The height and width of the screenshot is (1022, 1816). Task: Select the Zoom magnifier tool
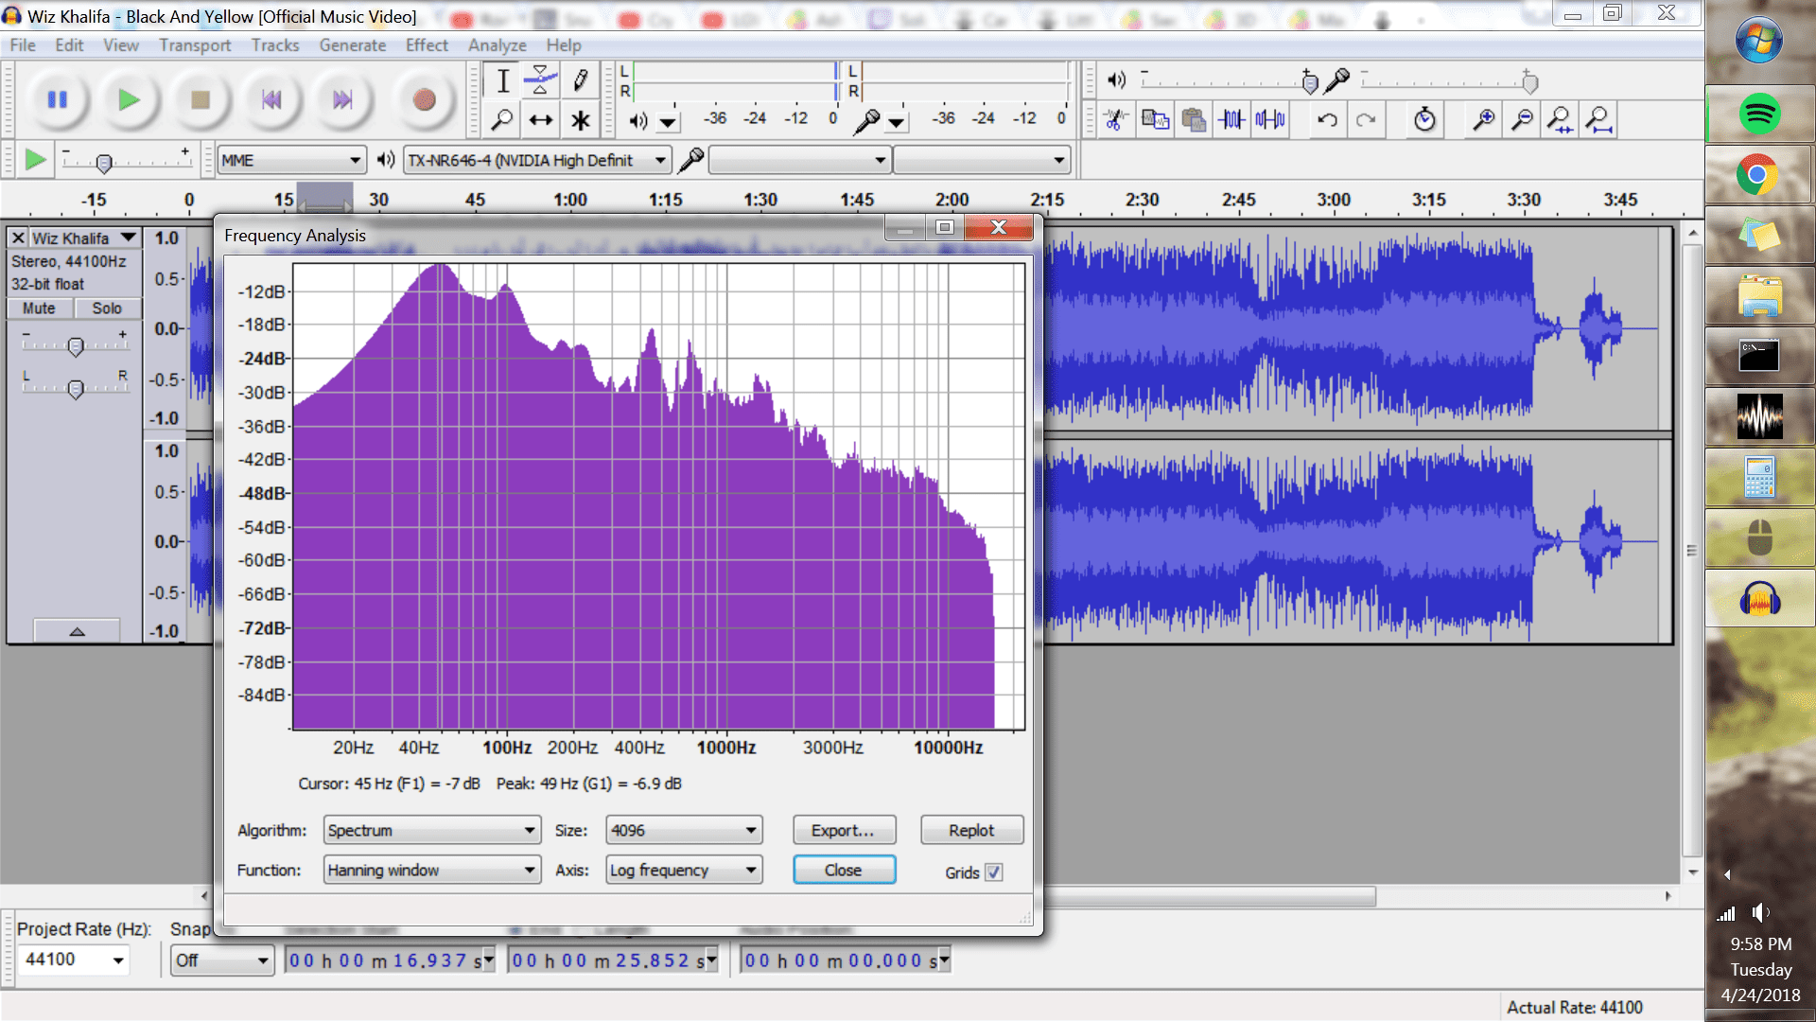pyautogui.click(x=503, y=120)
